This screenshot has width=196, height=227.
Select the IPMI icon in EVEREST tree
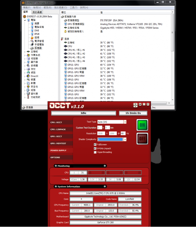click(32, 34)
